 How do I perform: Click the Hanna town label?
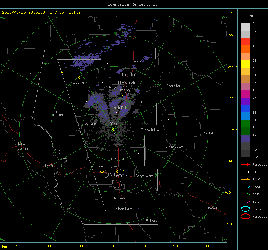[208, 133]
